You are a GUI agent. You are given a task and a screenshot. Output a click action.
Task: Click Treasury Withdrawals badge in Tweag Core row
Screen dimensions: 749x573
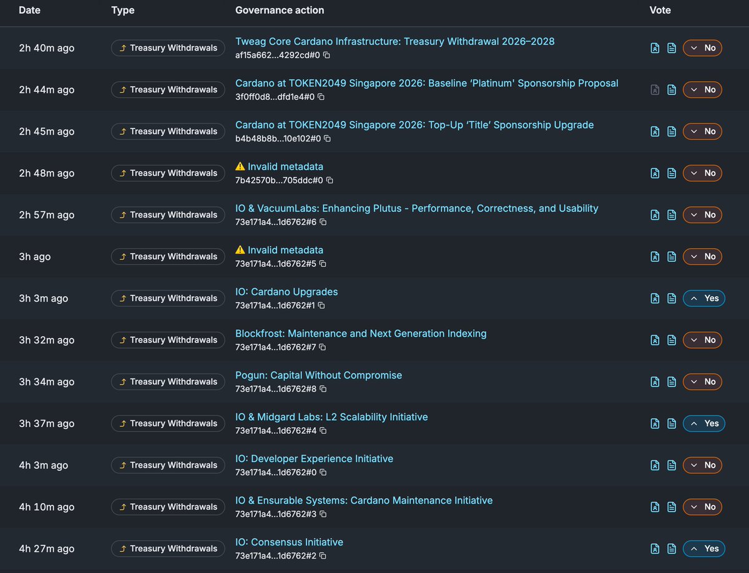168,48
